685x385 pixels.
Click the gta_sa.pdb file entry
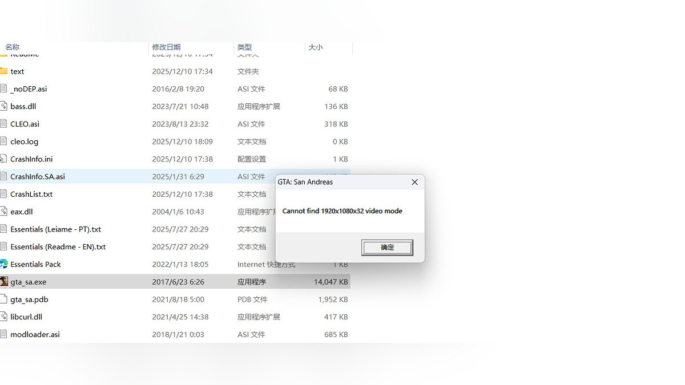point(30,299)
